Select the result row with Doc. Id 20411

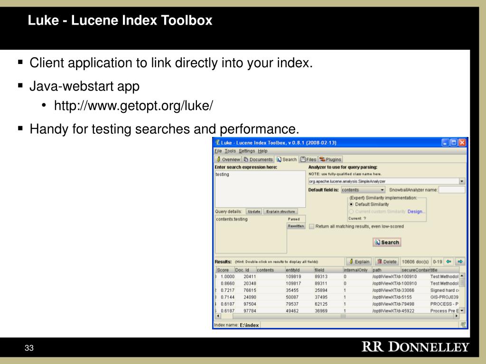[x=337, y=276]
